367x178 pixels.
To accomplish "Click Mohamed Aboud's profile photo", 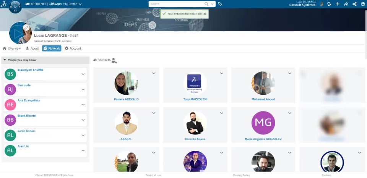I will (x=263, y=83).
